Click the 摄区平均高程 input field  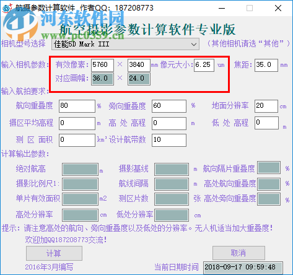click(77, 123)
